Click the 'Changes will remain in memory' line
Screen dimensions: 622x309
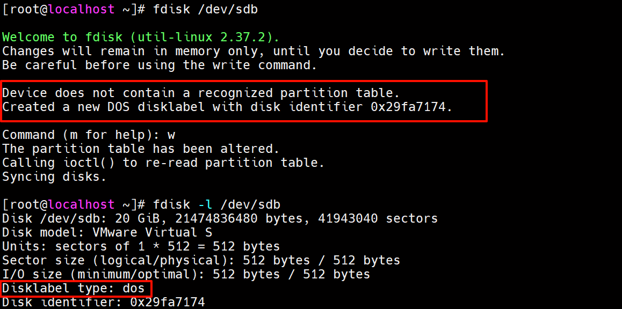(x=254, y=51)
